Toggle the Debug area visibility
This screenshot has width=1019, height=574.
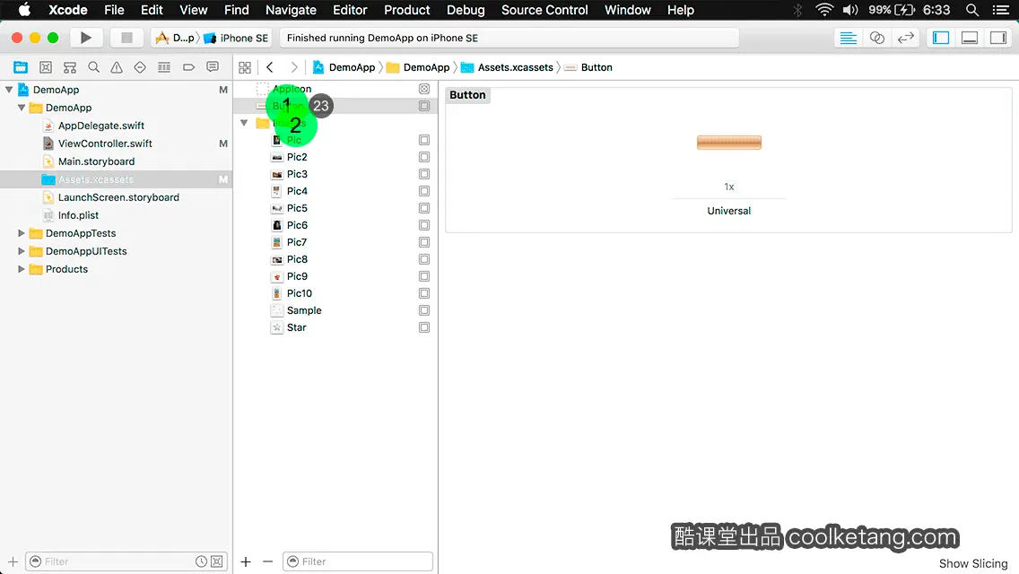[970, 38]
